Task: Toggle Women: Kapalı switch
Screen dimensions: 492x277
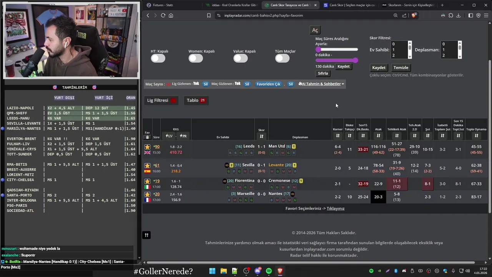Action: (x=196, y=58)
